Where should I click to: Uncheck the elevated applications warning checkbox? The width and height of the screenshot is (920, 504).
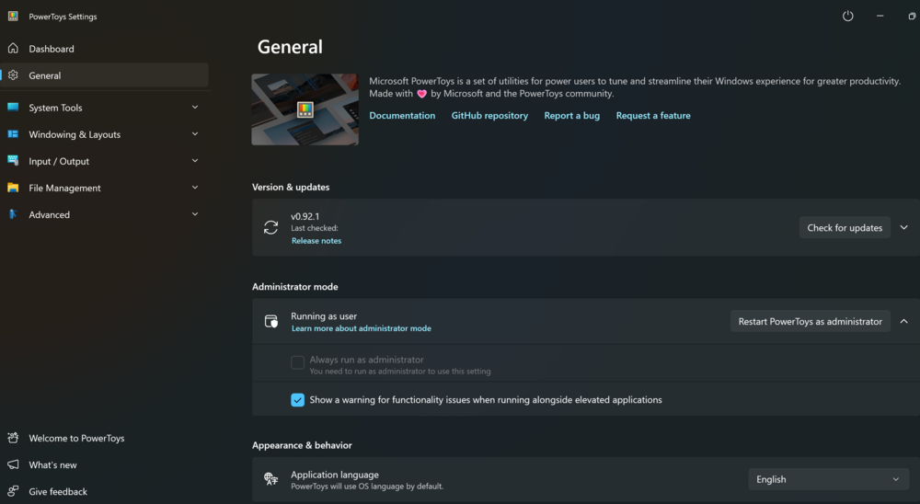point(297,400)
